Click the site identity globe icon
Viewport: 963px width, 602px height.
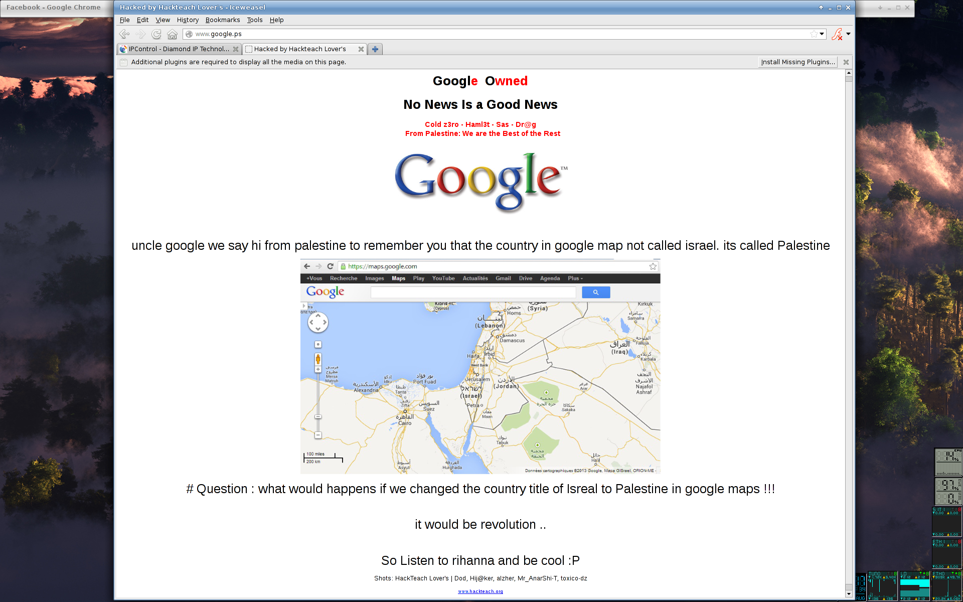[189, 34]
